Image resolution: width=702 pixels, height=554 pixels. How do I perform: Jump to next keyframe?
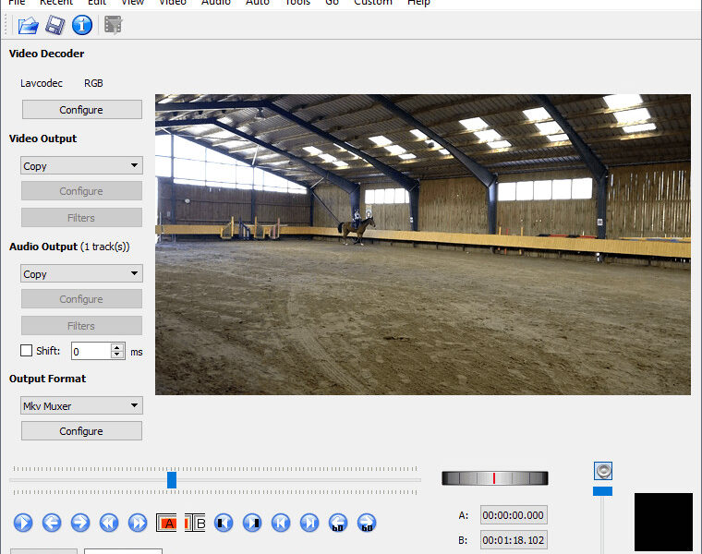pos(138,523)
